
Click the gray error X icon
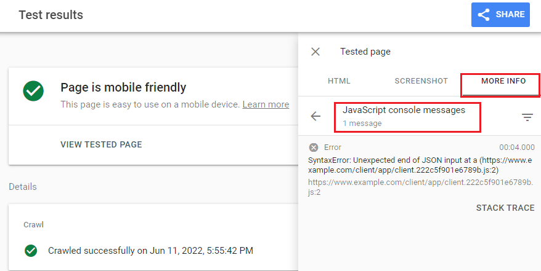313,147
